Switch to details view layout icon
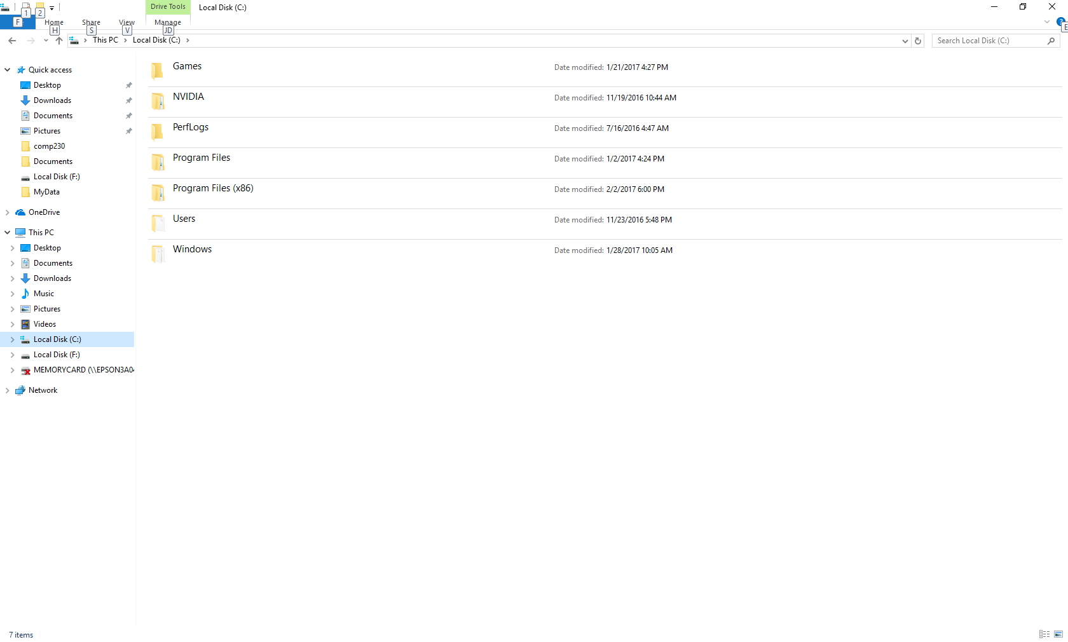The height and width of the screenshot is (642, 1068). pyautogui.click(x=1044, y=634)
